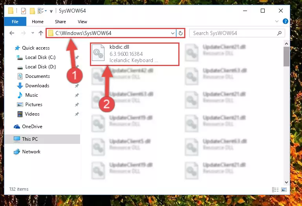Refresh the SysWOW64 folder

click(x=181, y=33)
